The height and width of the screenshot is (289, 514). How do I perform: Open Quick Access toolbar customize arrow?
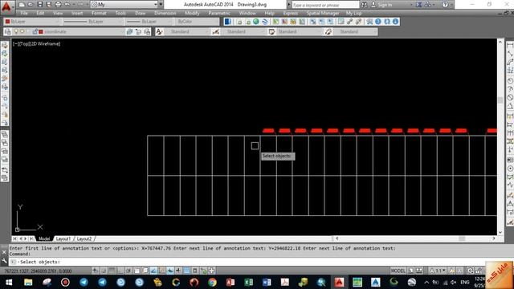tap(161, 5)
